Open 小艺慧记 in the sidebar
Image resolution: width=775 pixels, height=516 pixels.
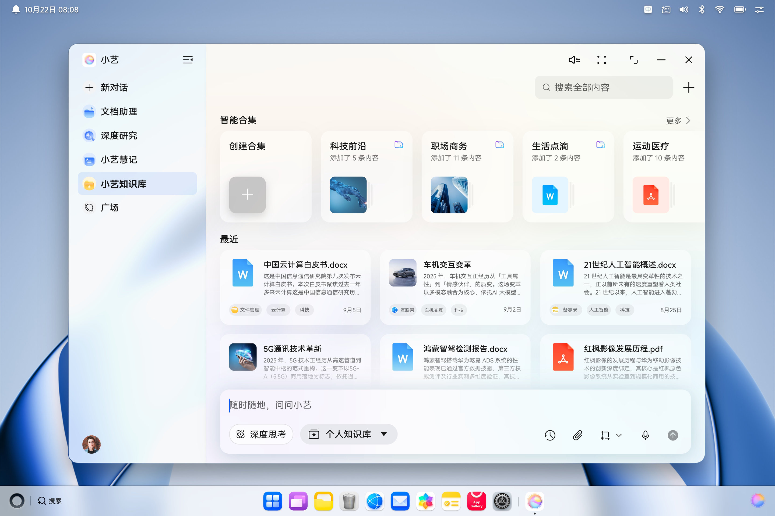pyautogui.click(x=119, y=160)
